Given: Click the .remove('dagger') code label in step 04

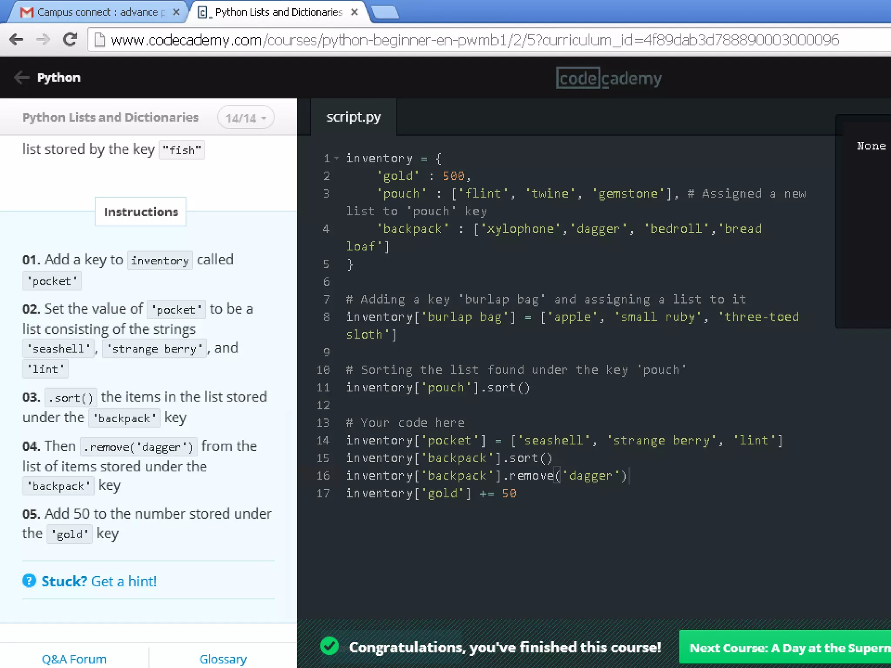Looking at the screenshot, I should pyautogui.click(x=138, y=447).
